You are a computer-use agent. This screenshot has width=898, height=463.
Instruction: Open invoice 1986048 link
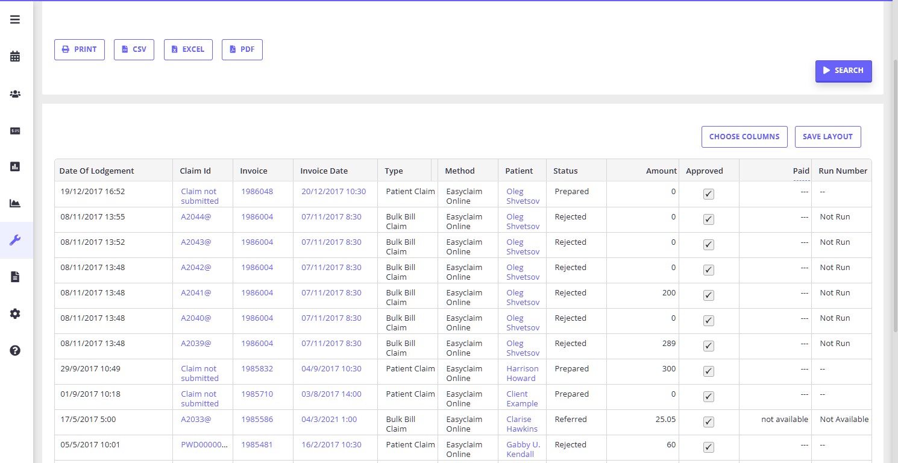tap(257, 192)
